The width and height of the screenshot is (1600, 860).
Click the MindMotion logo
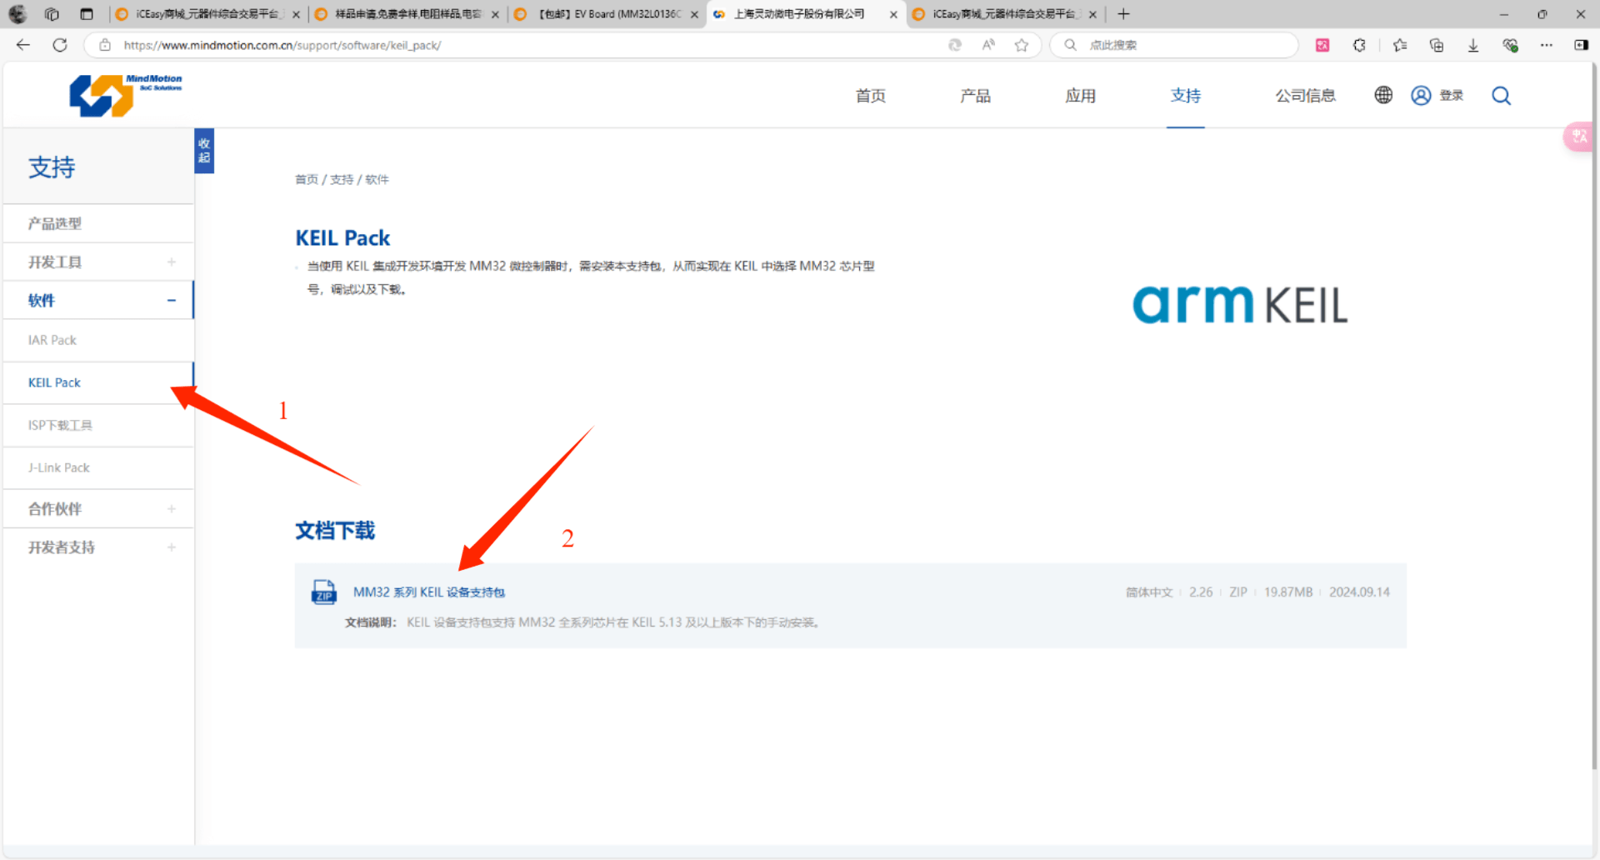point(125,95)
